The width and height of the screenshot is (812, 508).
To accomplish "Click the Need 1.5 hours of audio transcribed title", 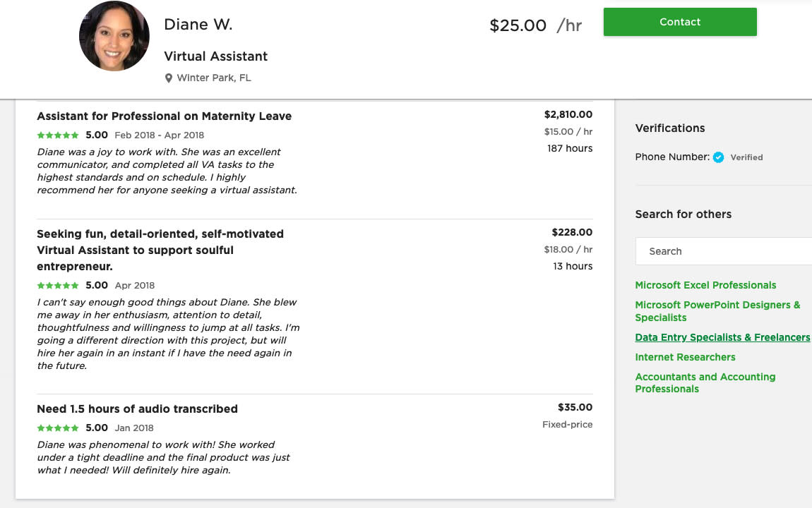I will point(137,409).
